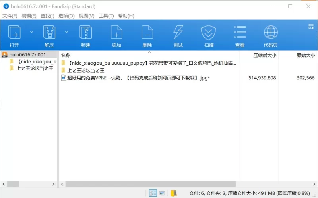Open the Help (帮助) menu

(x=126, y=16)
